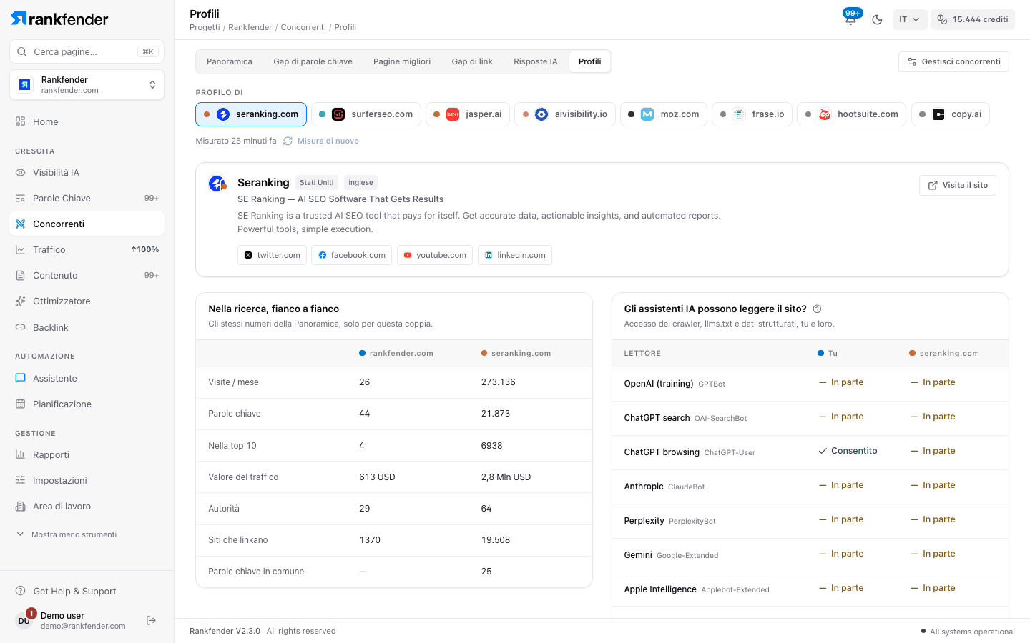1030x643 pixels.
Task: Open the IT language dropdown
Action: [x=909, y=19]
